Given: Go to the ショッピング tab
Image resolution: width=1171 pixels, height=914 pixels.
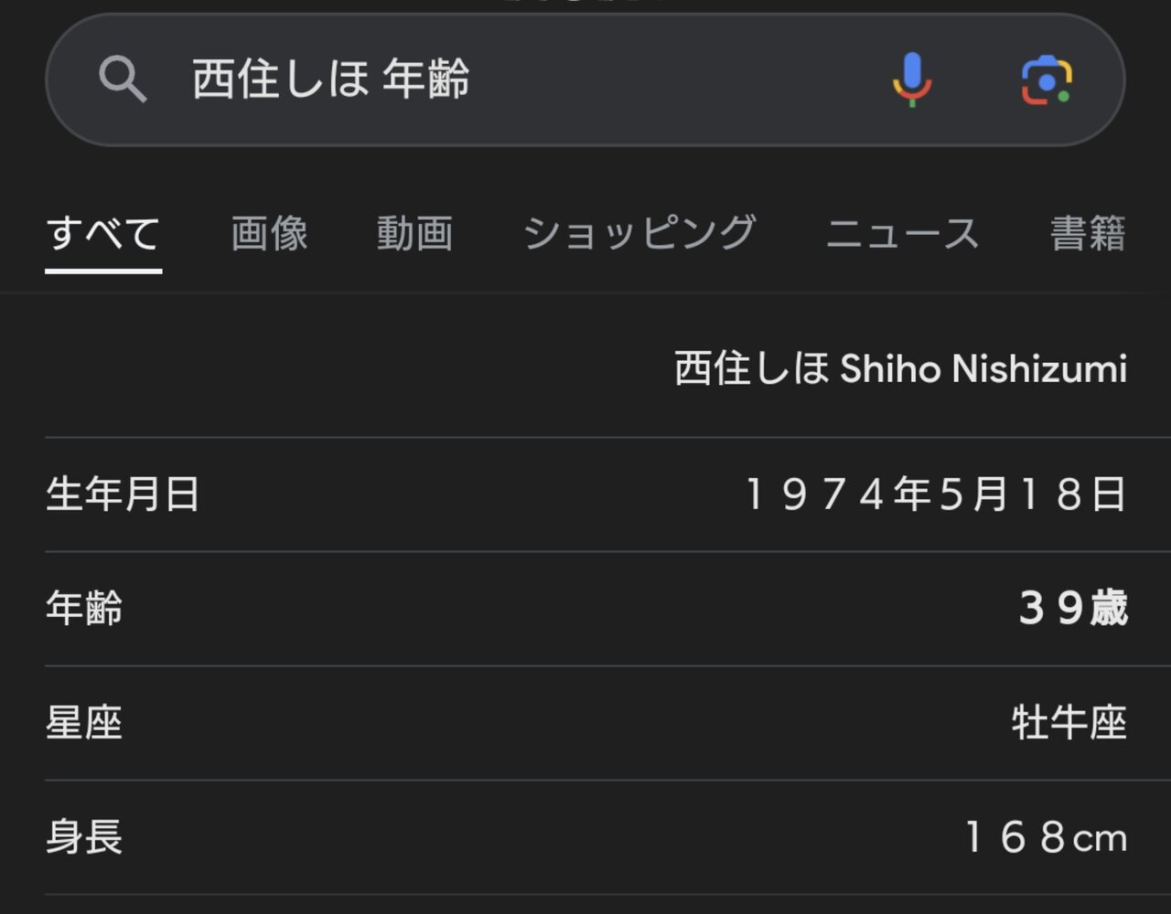Looking at the screenshot, I should coord(639,234).
